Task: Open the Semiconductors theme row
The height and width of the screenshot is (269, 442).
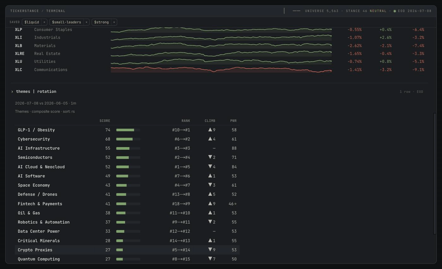Action: point(127,157)
